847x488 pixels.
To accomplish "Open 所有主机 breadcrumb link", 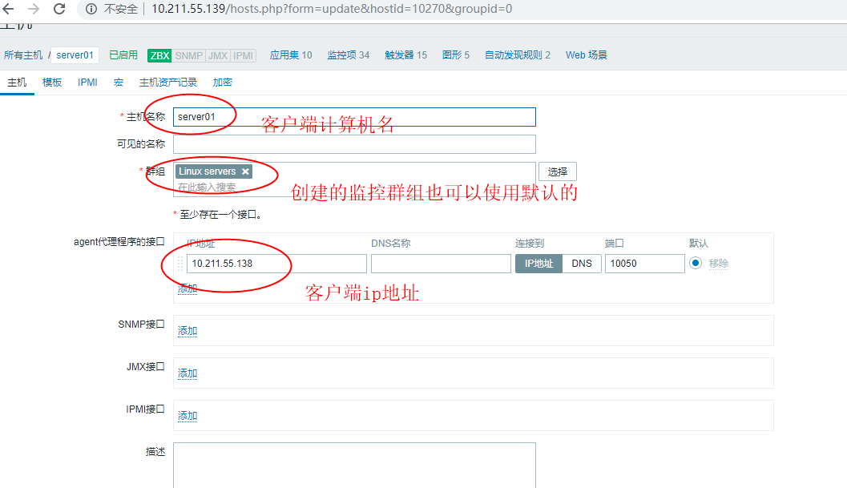I will click(x=23, y=55).
